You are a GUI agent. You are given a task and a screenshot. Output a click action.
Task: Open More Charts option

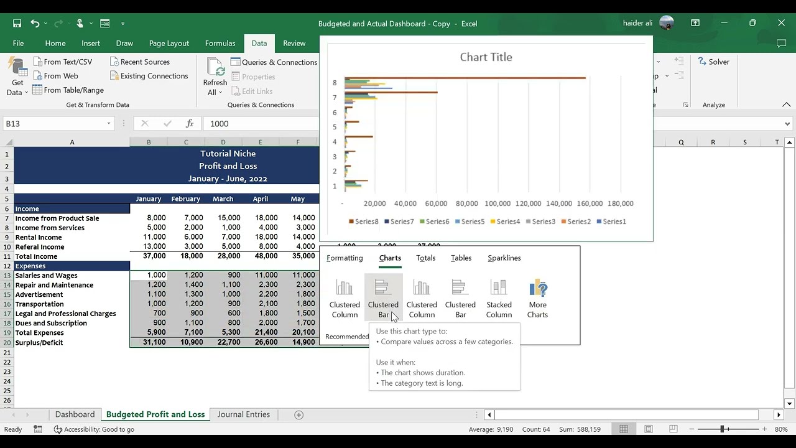[537, 299]
